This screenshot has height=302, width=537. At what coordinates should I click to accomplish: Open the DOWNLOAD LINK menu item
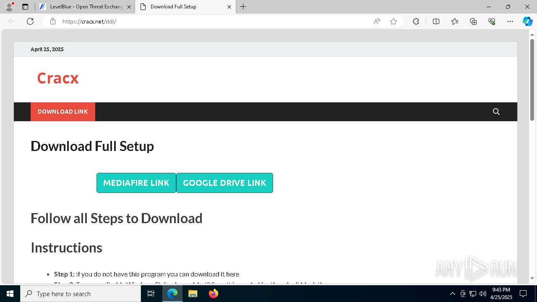point(63,112)
